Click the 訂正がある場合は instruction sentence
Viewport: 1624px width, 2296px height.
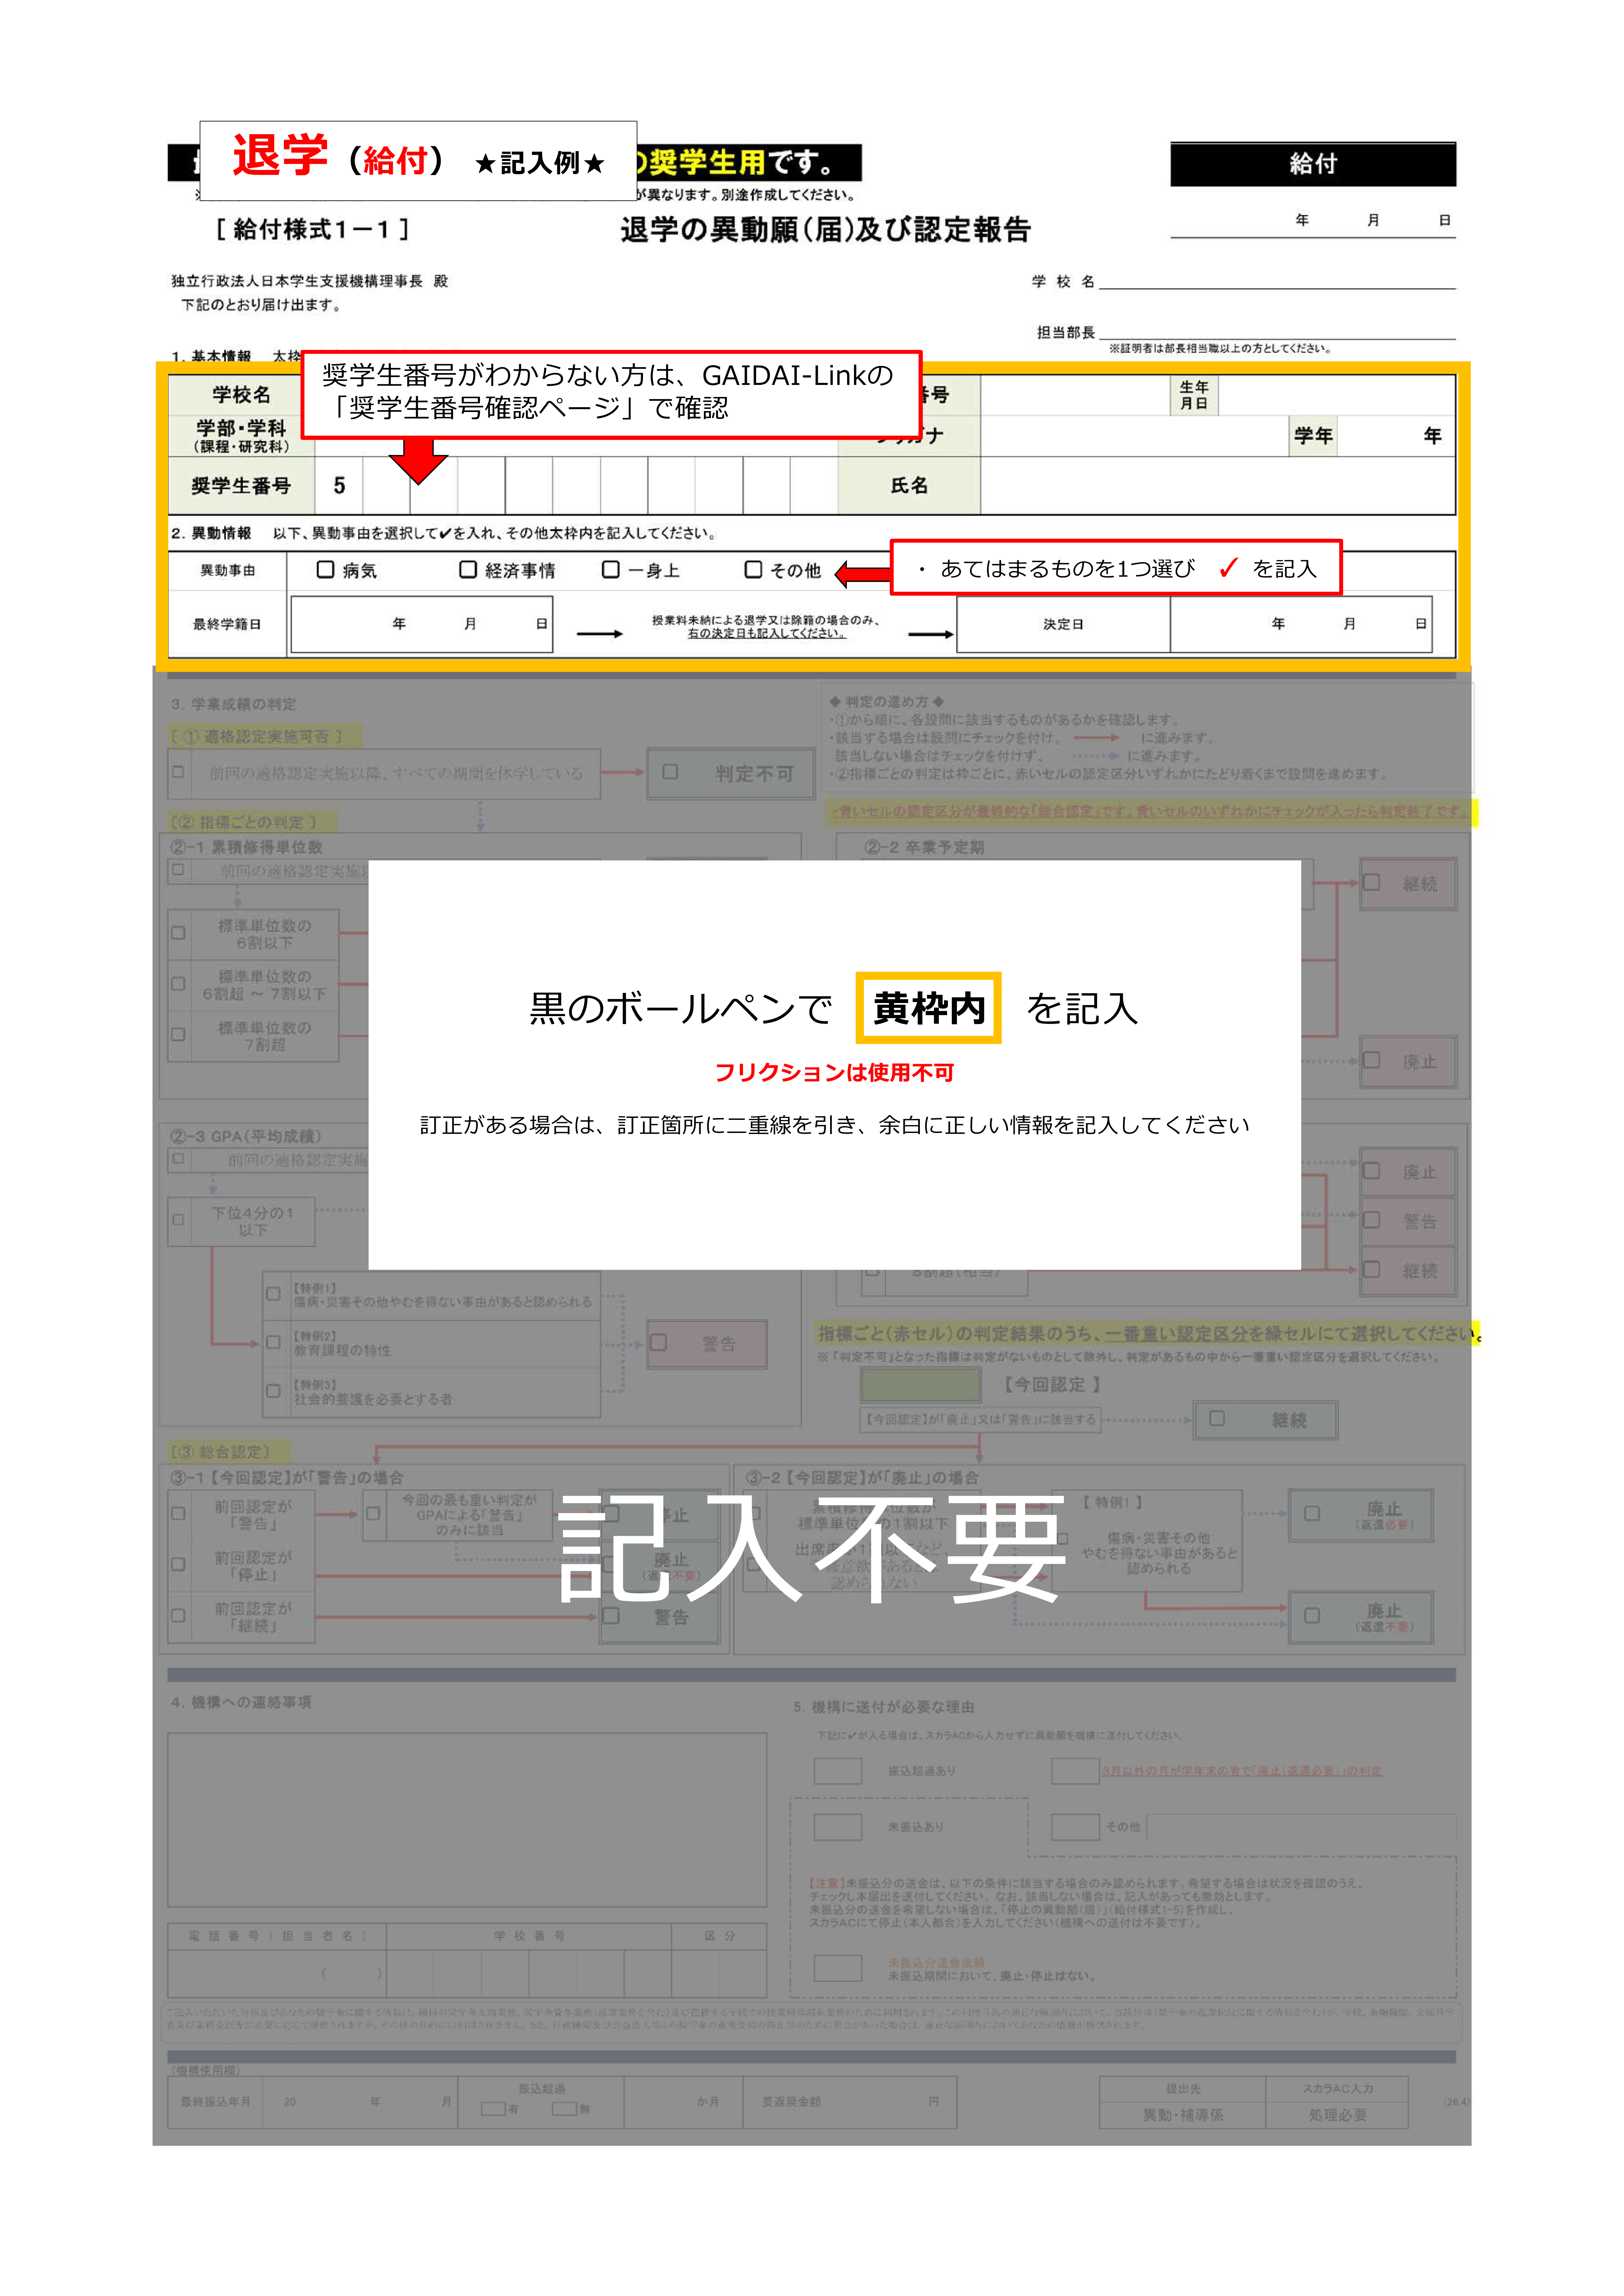(834, 1125)
